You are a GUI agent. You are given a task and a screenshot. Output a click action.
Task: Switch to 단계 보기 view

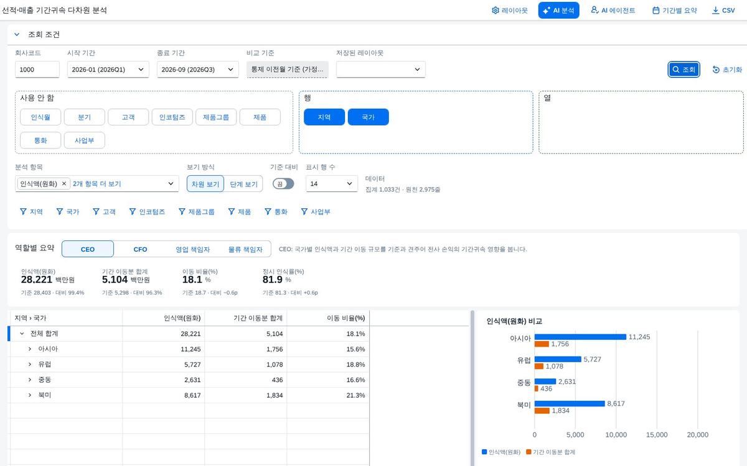coord(243,184)
